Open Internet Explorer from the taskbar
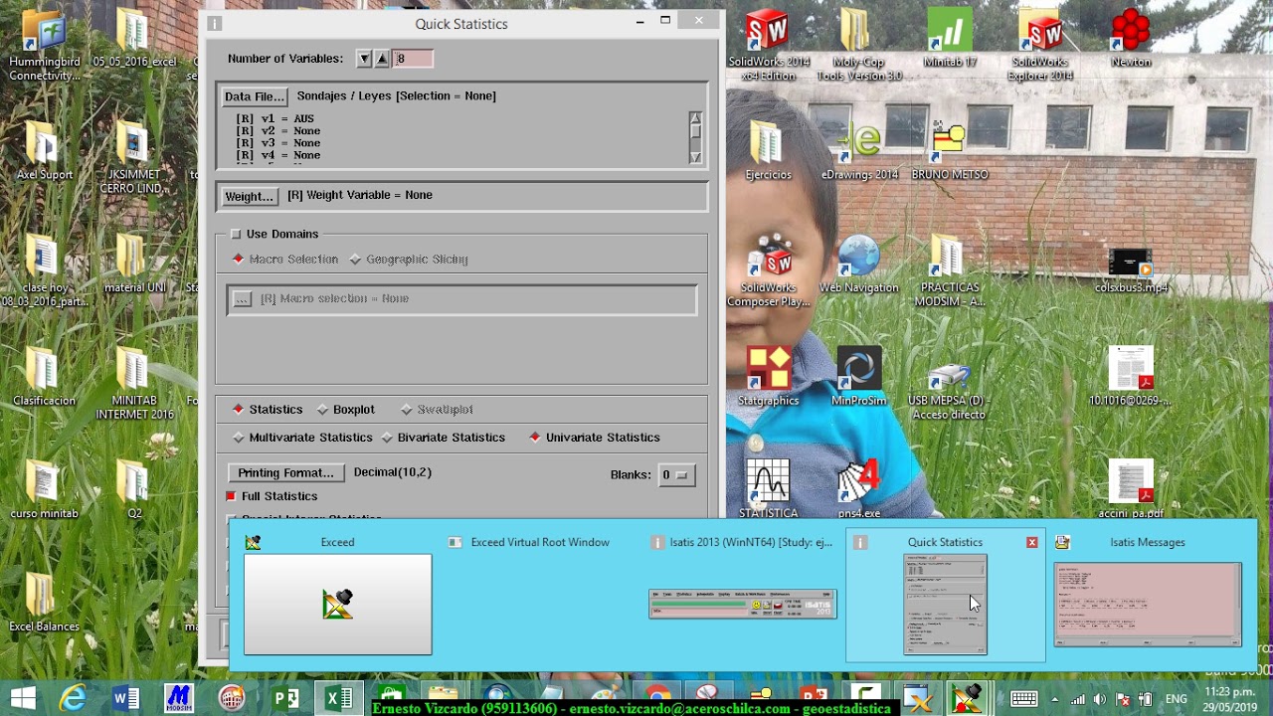The width and height of the screenshot is (1273, 716). [74, 699]
